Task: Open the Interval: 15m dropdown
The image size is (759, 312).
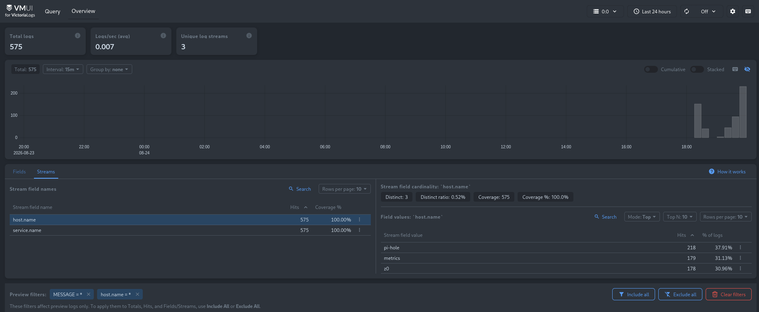Action: (63, 69)
